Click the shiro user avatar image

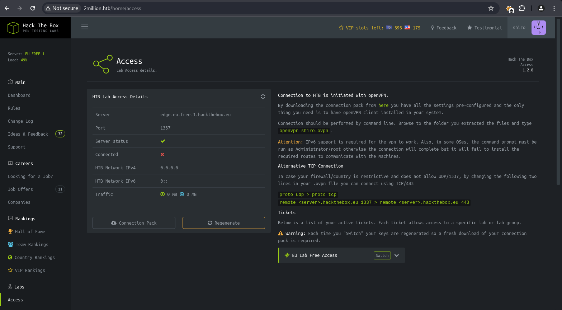pyautogui.click(x=538, y=28)
